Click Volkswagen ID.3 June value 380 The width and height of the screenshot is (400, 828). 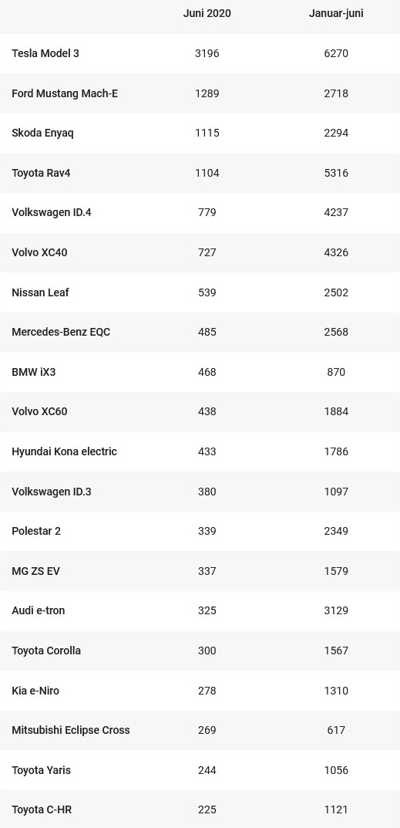(207, 492)
